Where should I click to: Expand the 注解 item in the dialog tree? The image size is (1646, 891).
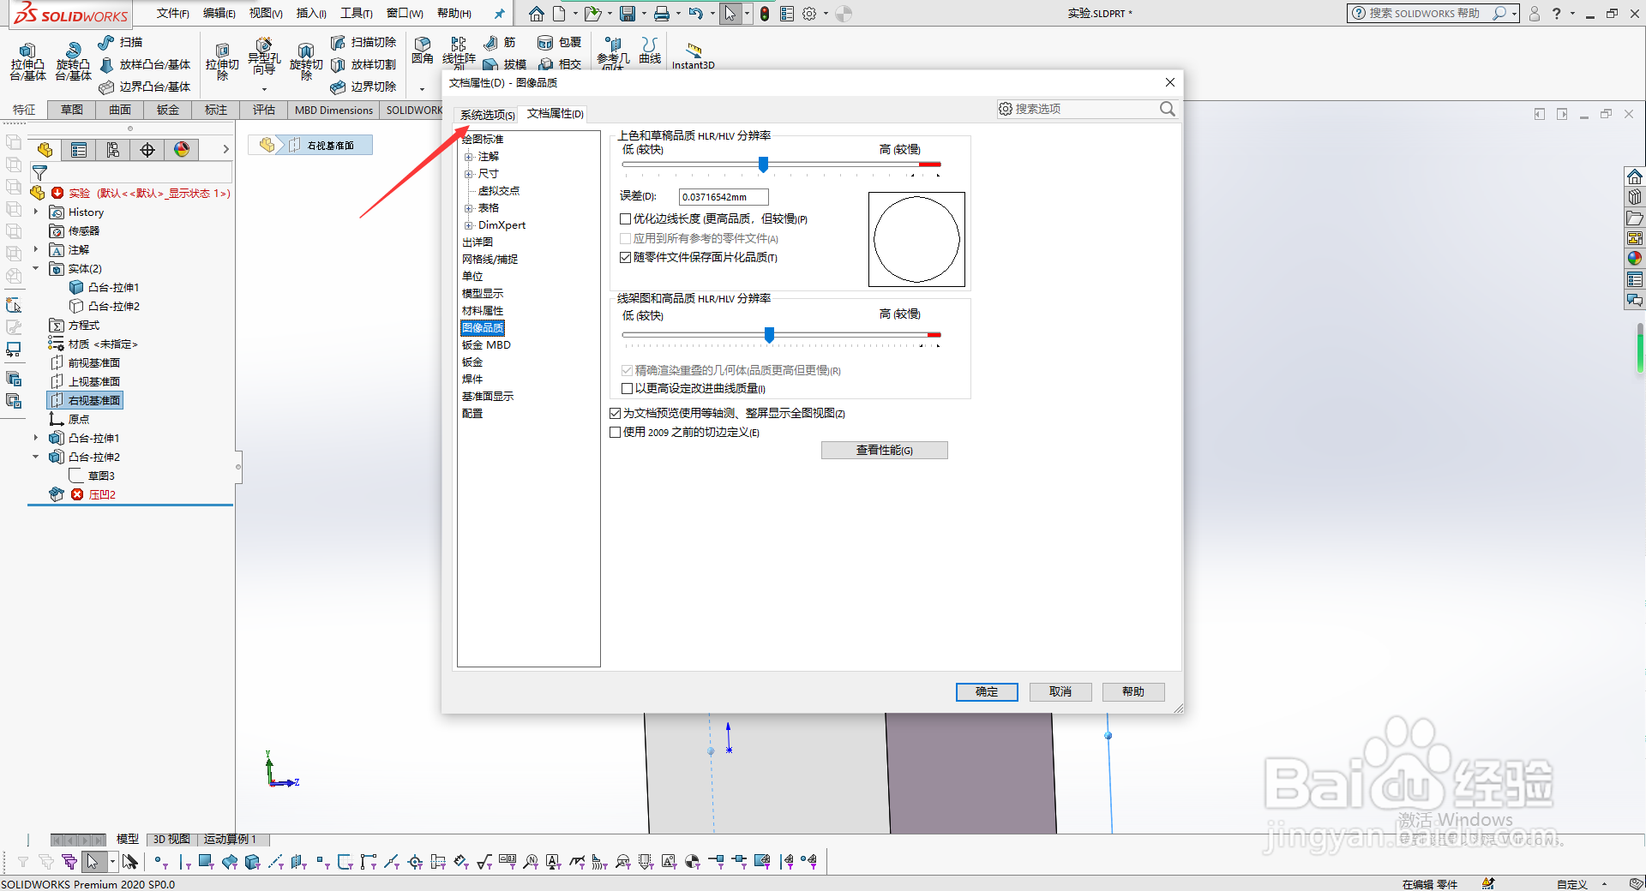468,156
